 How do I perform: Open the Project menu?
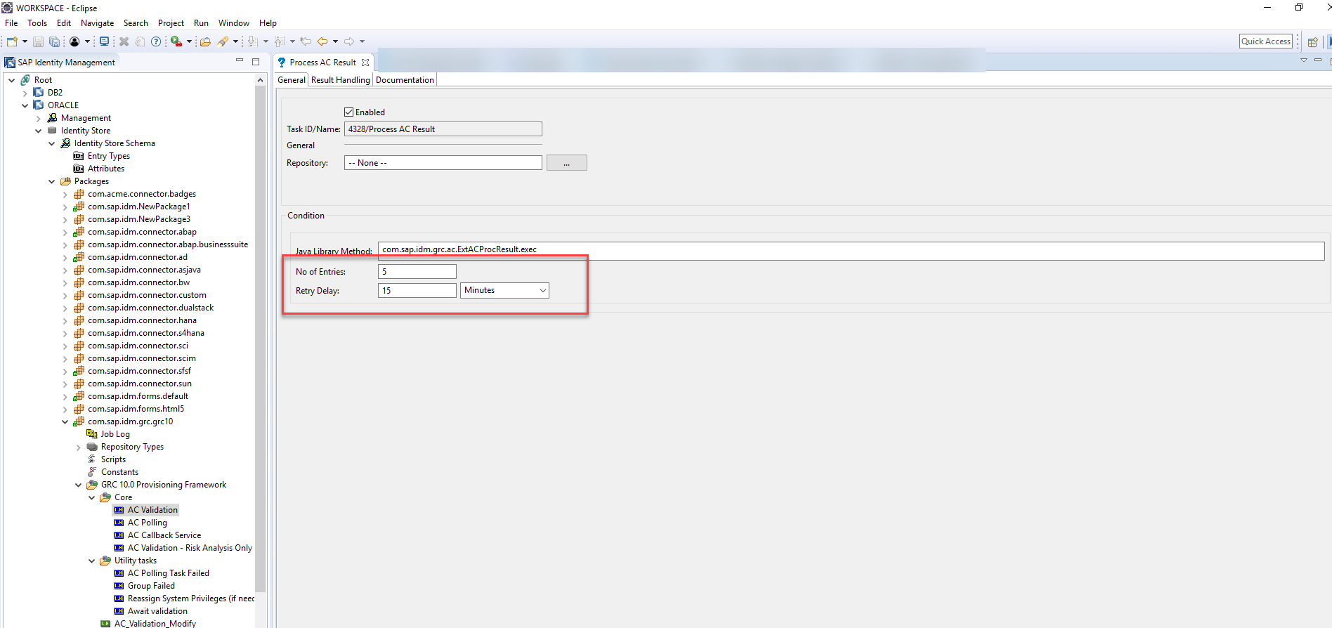[171, 23]
